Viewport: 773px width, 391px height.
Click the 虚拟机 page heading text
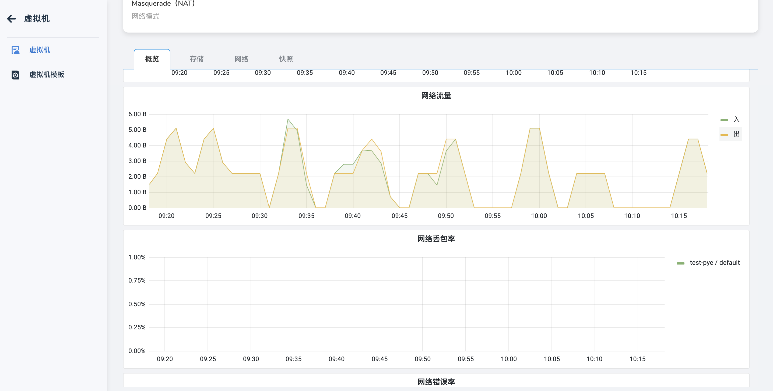point(37,19)
